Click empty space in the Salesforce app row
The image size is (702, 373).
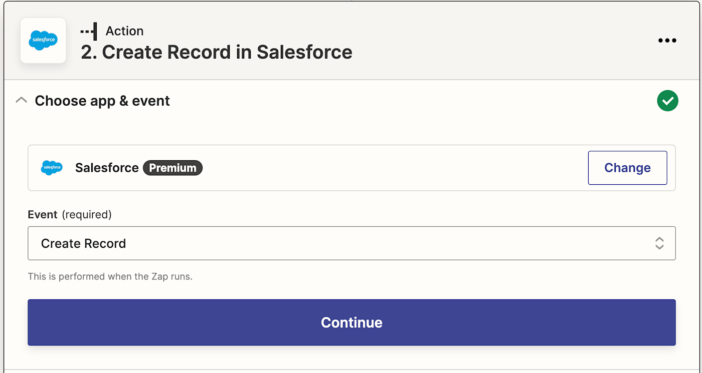[391, 168]
